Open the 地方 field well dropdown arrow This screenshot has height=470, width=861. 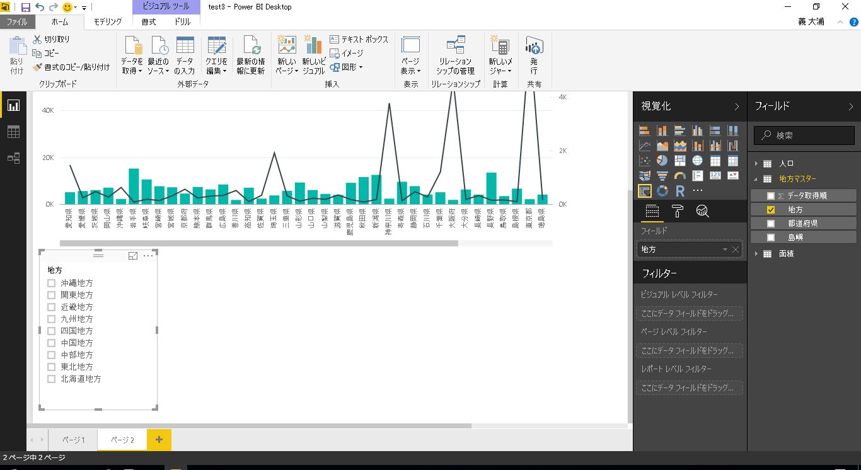(725, 249)
